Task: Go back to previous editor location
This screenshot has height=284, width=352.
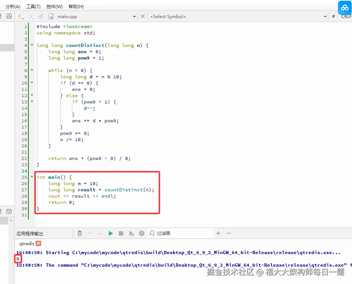Action: 21,16
